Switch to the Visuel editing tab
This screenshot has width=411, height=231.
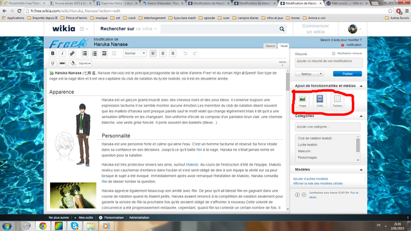[284, 46]
